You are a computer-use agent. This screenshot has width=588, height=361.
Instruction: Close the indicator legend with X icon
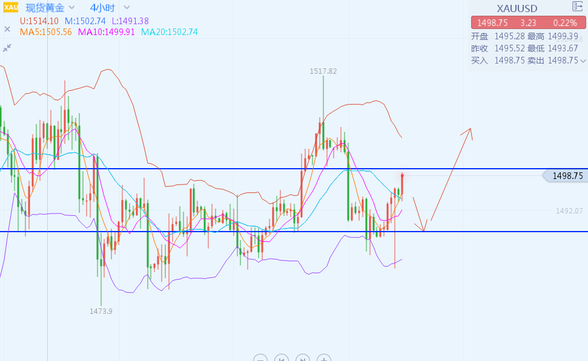[7, 28]
